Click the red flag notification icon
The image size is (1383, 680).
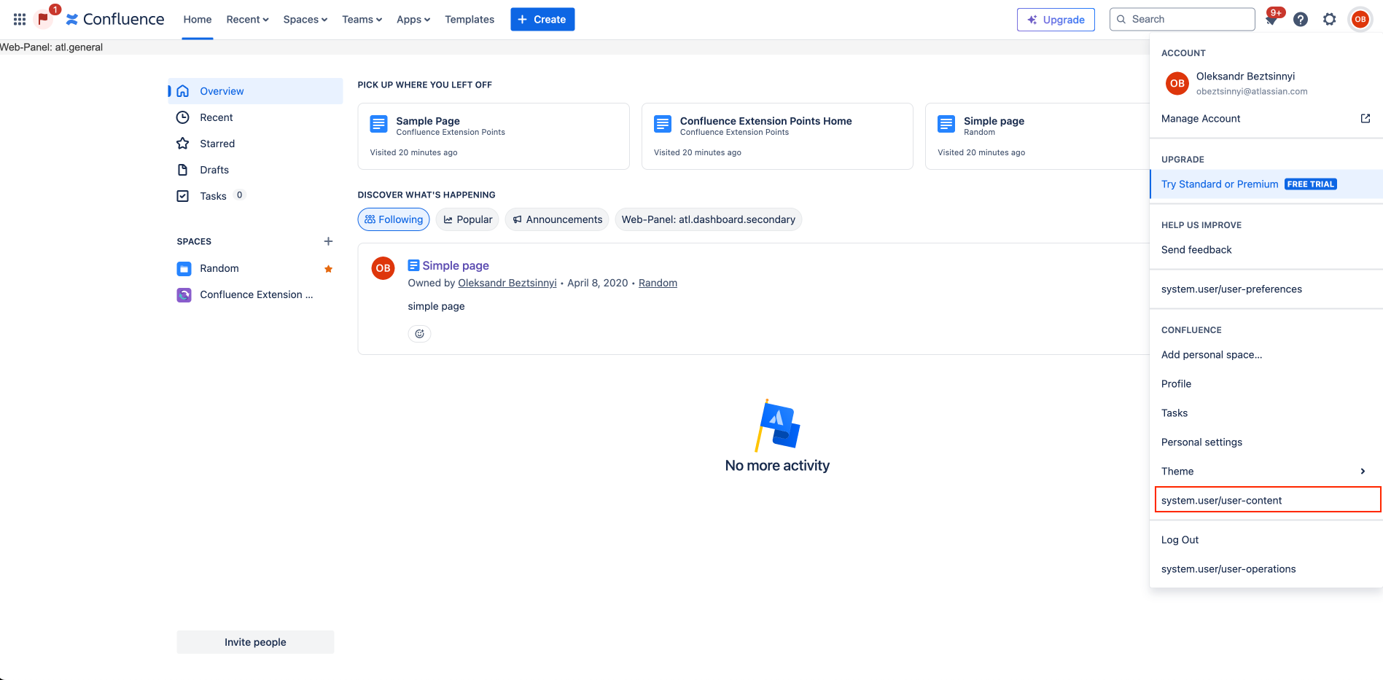click(x=43, y=19)
